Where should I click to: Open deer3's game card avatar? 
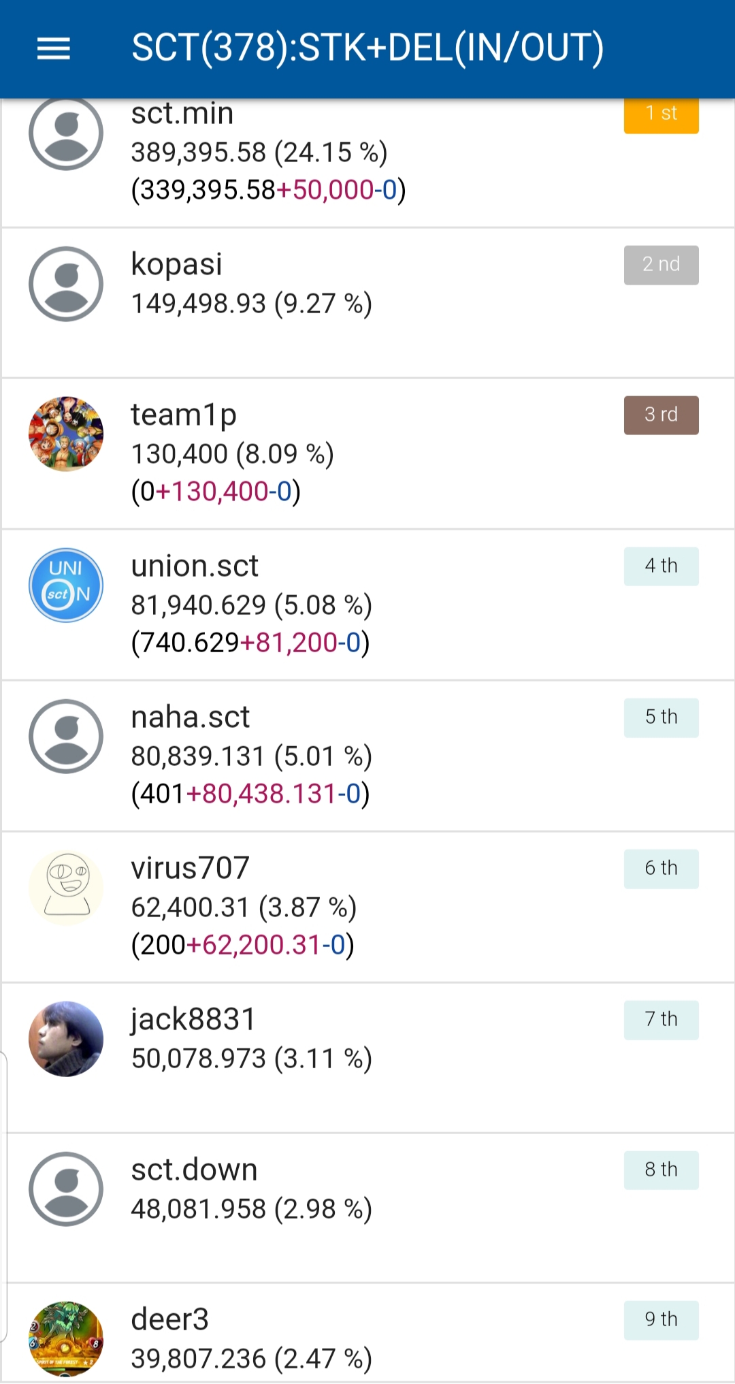click(66, 1339)
